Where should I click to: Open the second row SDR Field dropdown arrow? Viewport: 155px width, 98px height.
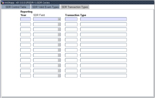(x=59, y=24)
